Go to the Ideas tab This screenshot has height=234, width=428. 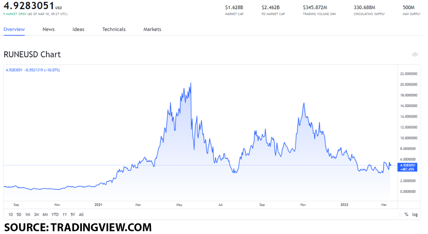78,29
